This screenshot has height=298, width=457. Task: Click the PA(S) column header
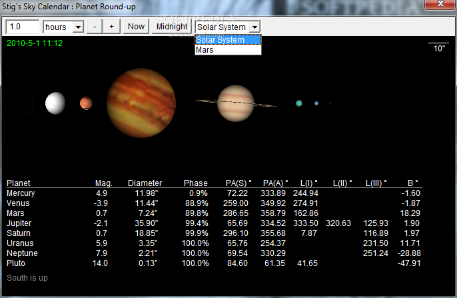pyautogui.click(x=238, y=183)
